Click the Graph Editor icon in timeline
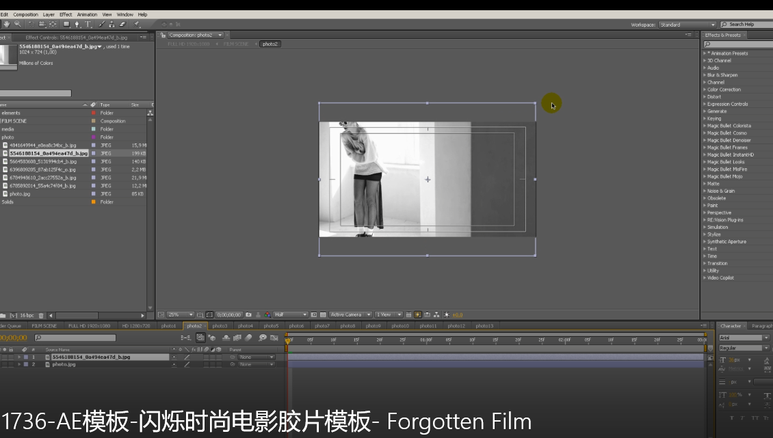The width and height of the screenshot is (773, 438). (274, 338)
